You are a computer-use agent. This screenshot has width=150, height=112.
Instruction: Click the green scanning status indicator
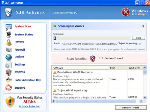[x=55, y=26]
